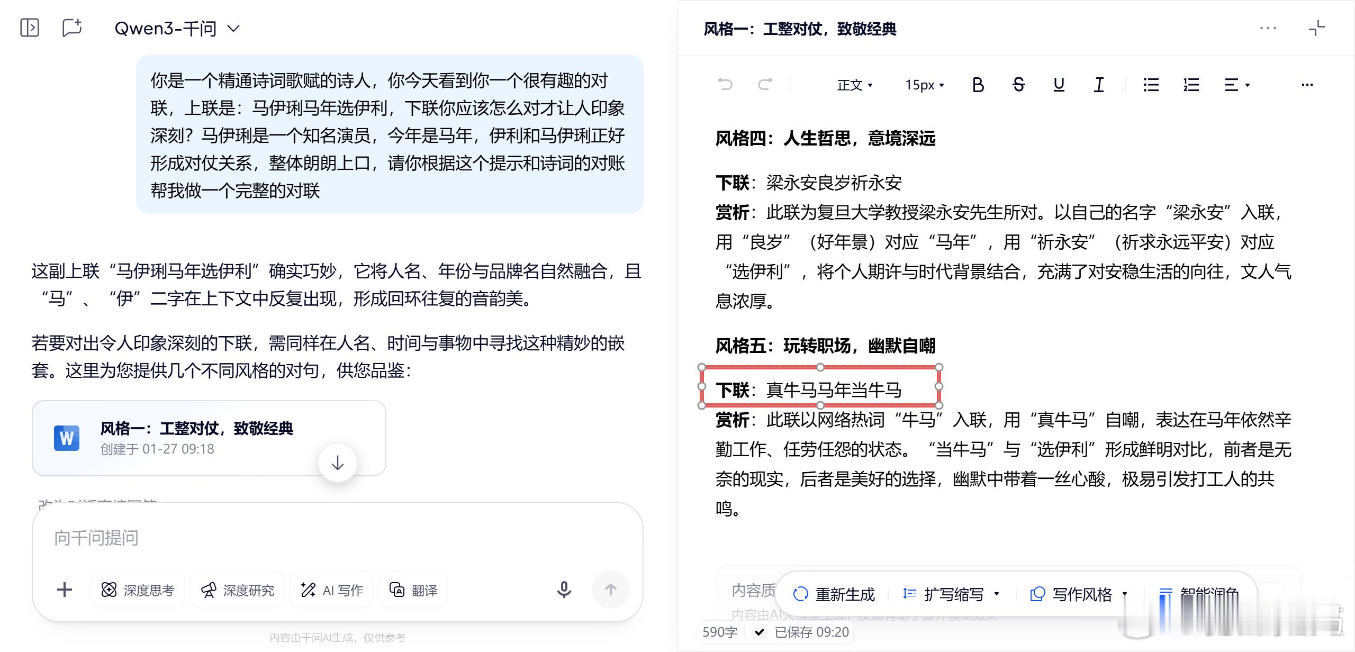Click the 向千问提问 input field

click(x=338, y=538)
